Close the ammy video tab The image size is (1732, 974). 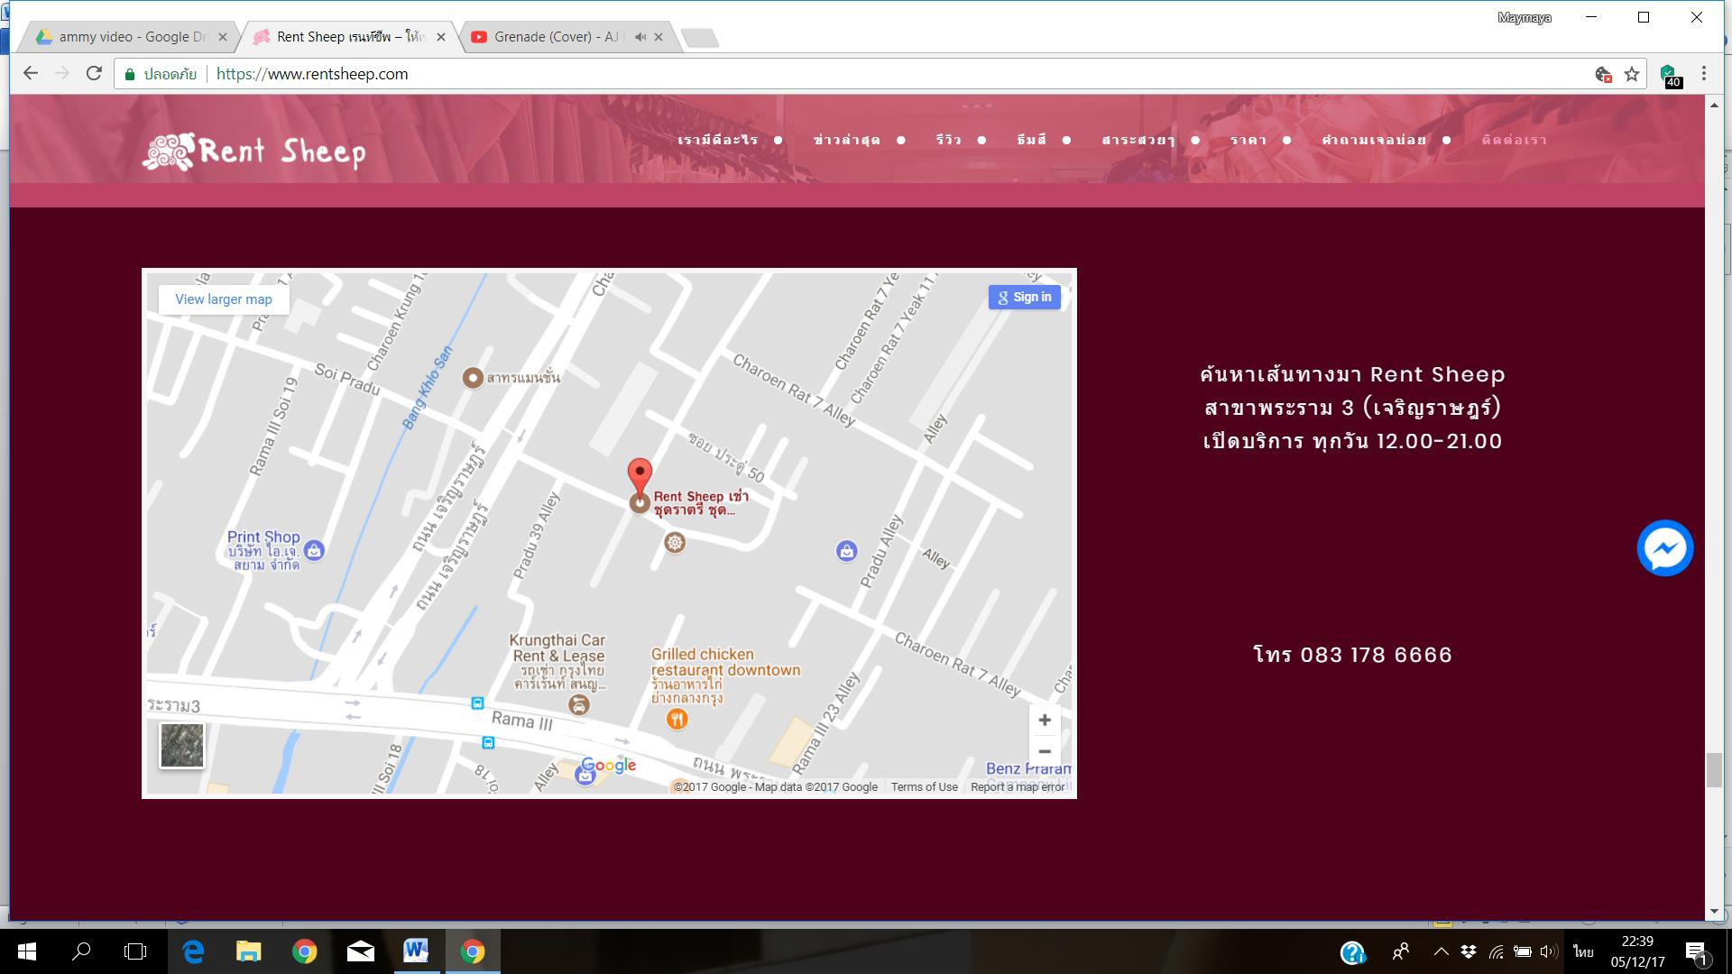(223, 37)
